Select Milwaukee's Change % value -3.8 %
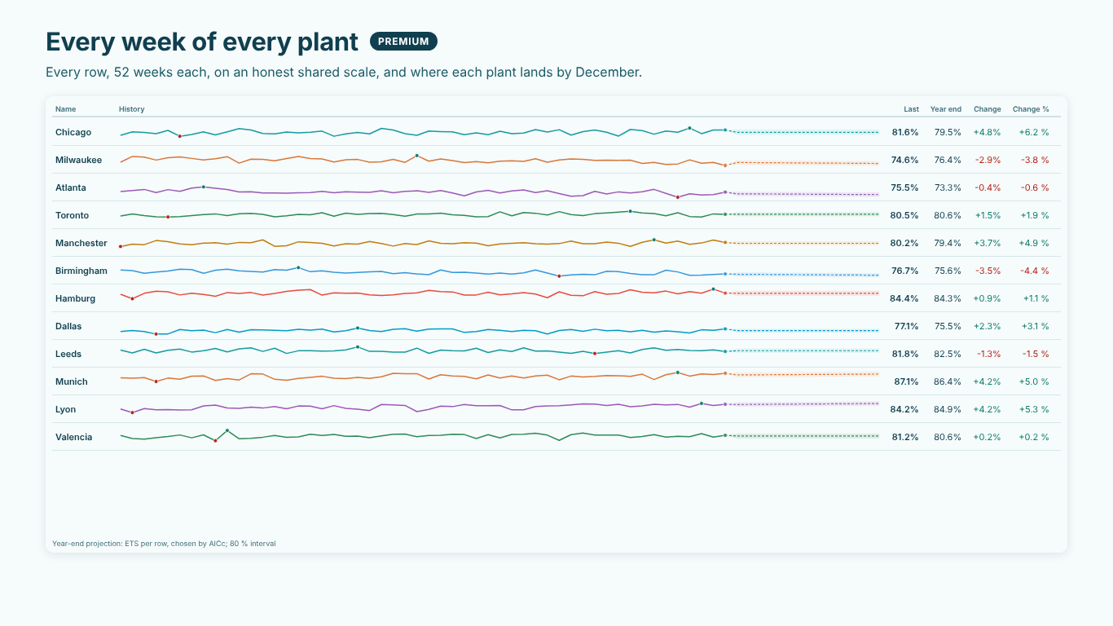This screenshot has height=626, width=1113. [1035, 160]
